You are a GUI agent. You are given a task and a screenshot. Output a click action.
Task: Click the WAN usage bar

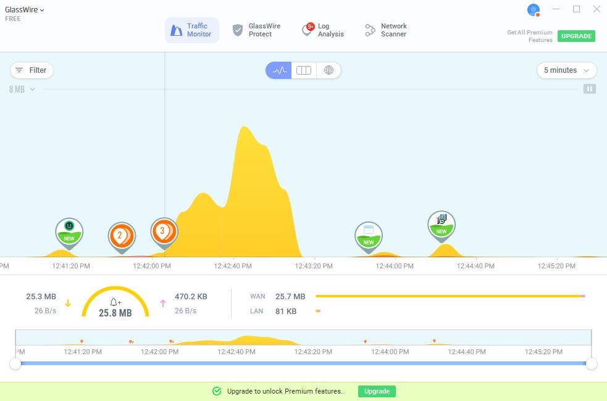450,296
